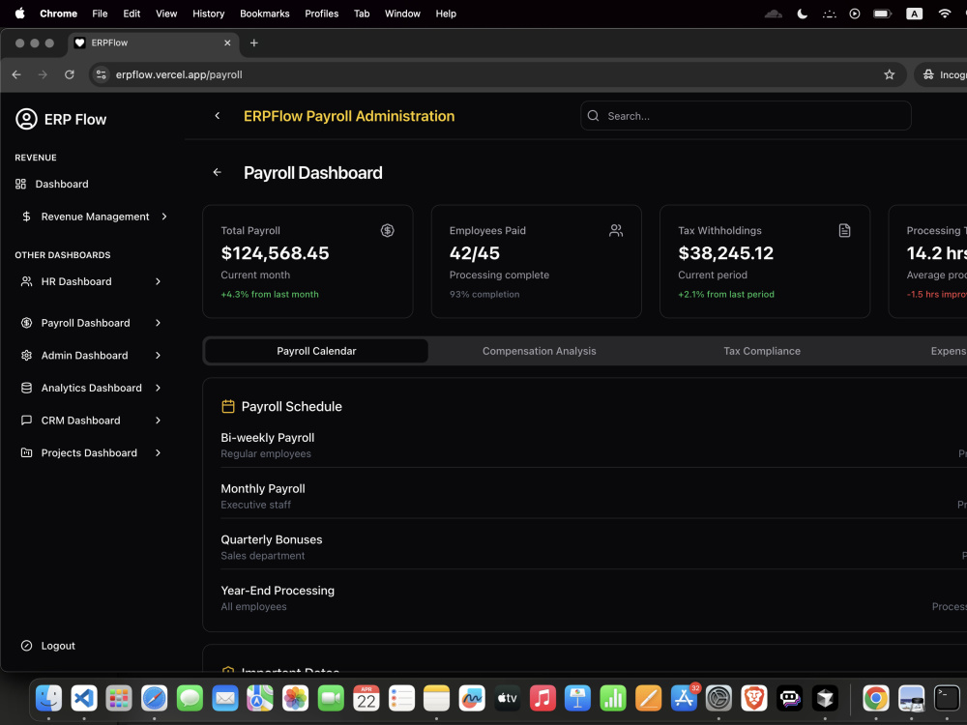This screenshot has width=967, height=725.
Task: Open Finder from the Dock
Action: (x=48, y=699)
